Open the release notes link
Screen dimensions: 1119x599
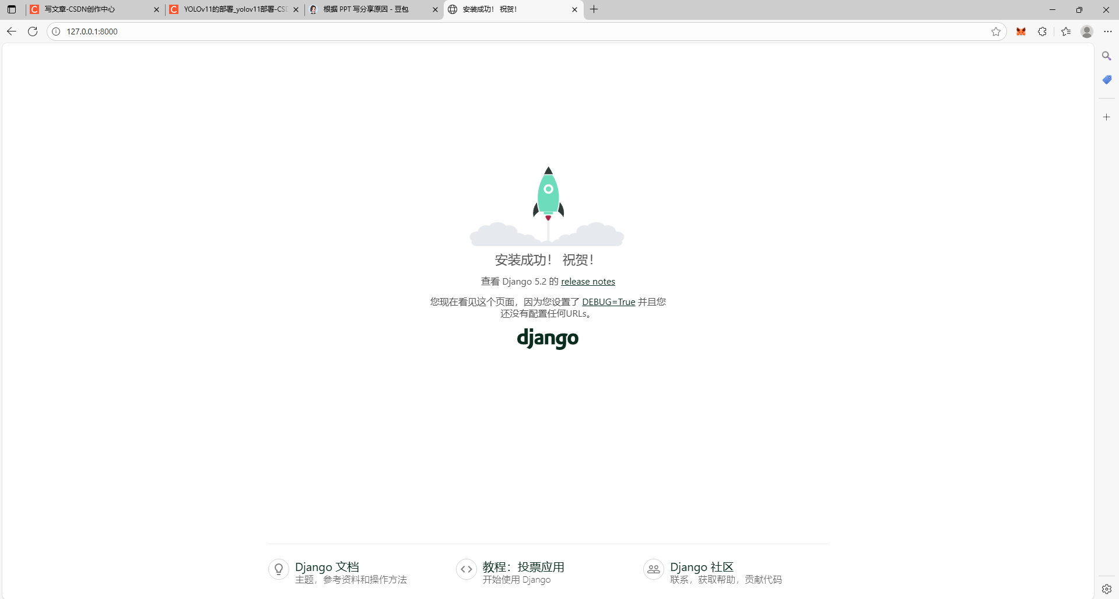[588, 282]
